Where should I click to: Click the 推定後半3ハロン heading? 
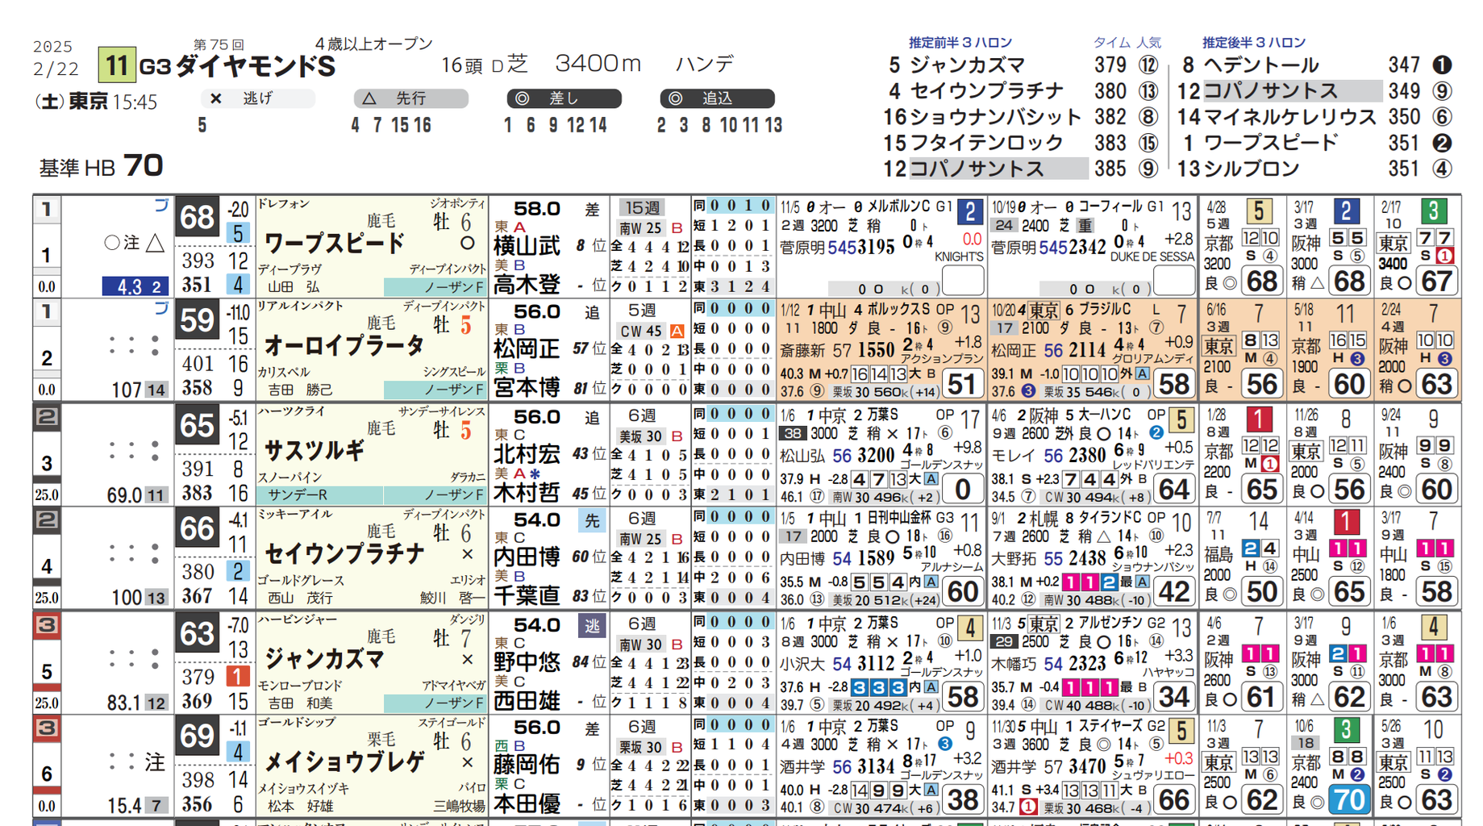pos(1253,42)
